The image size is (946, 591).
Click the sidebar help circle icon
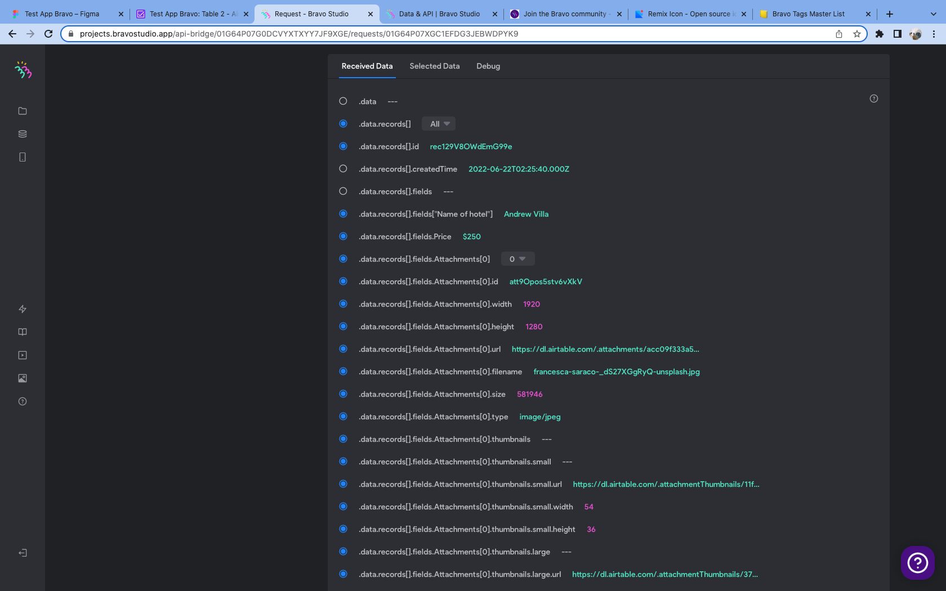23,401
